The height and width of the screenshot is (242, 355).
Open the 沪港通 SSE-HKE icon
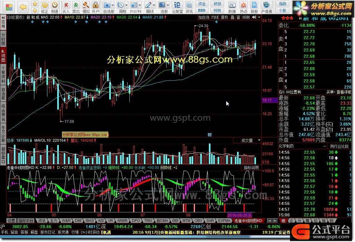point(266,7)
